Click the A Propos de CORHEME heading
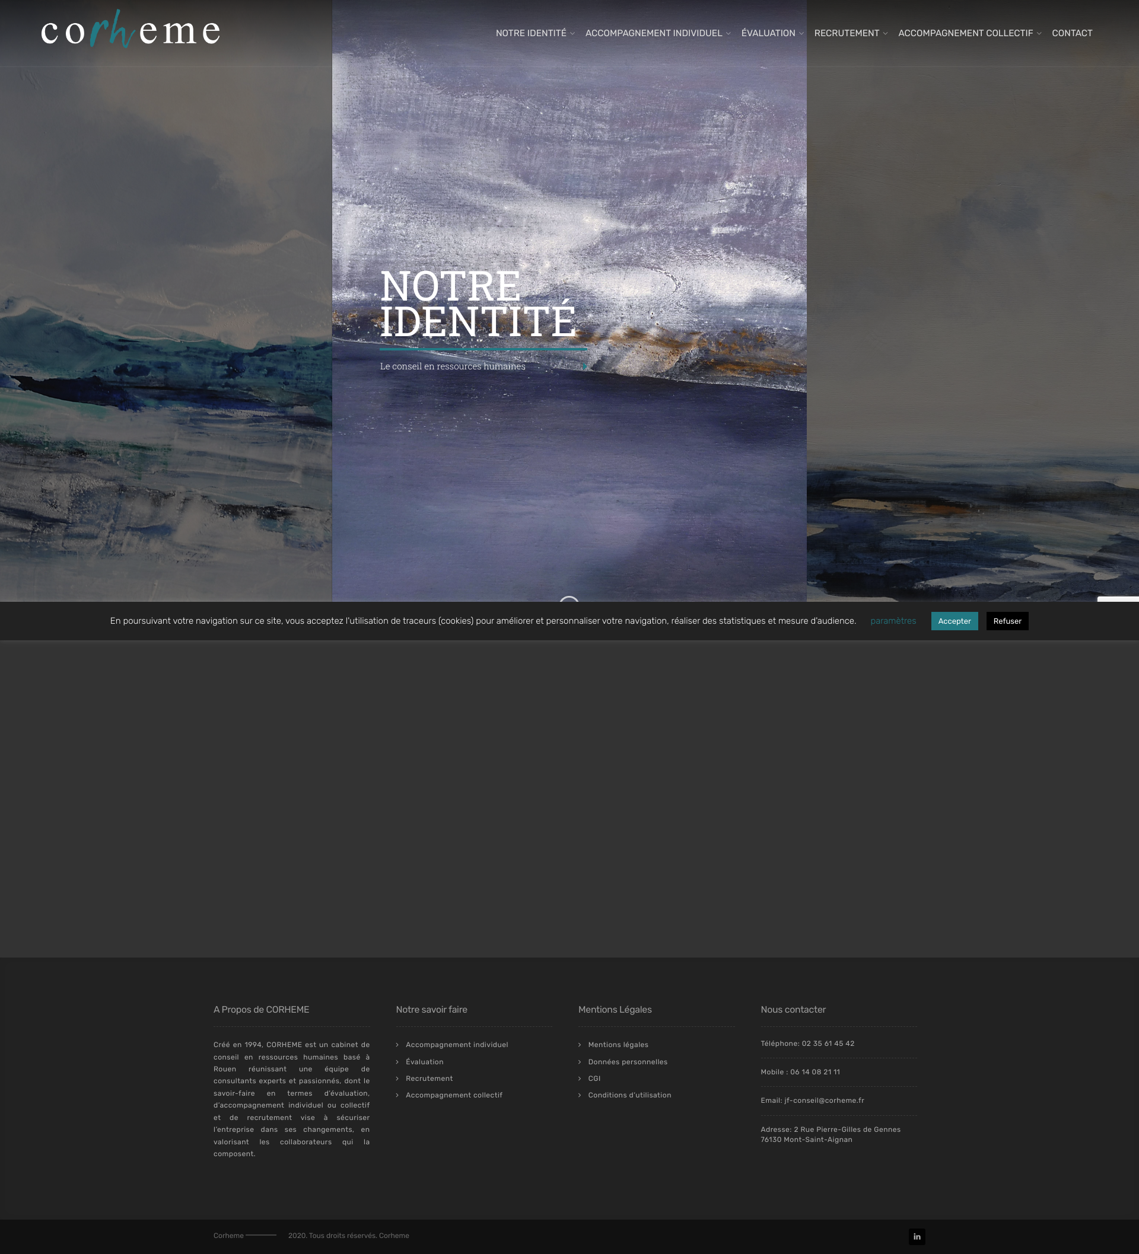Viewport: 1139px width, 1254px height. point(262,1010)
